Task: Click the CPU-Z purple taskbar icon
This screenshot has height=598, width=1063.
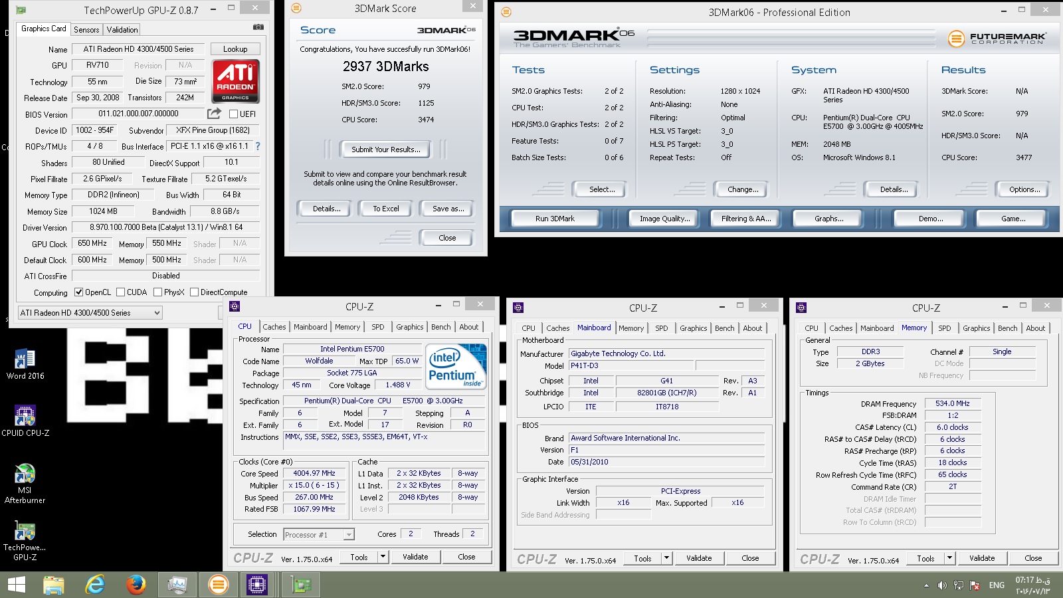Action: tap(257, 585)
